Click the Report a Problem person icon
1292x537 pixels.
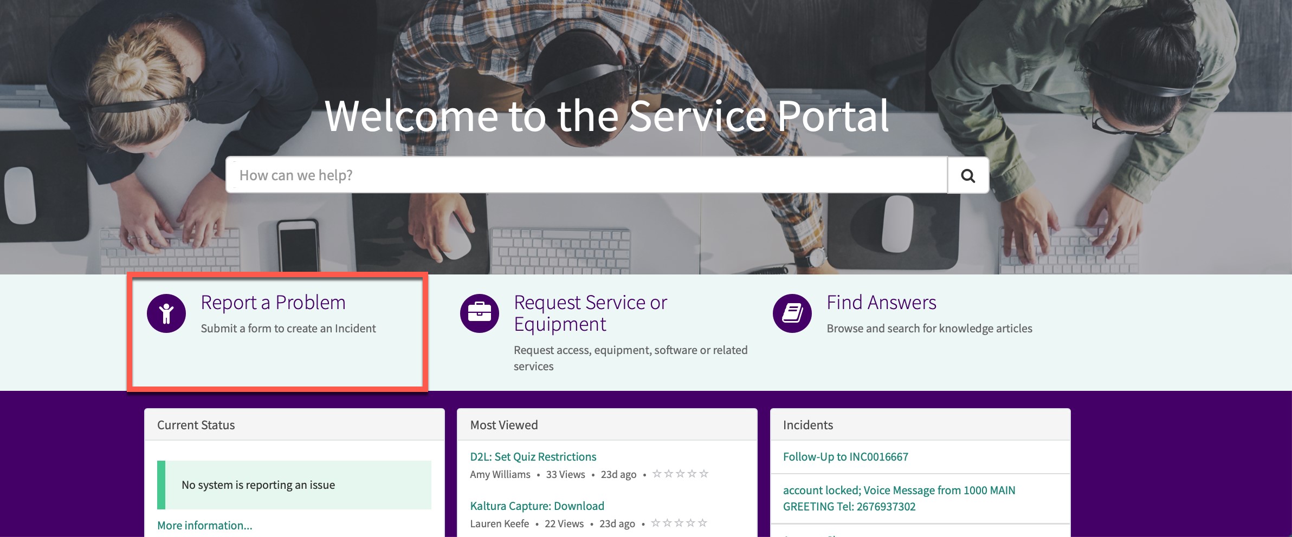166,313
